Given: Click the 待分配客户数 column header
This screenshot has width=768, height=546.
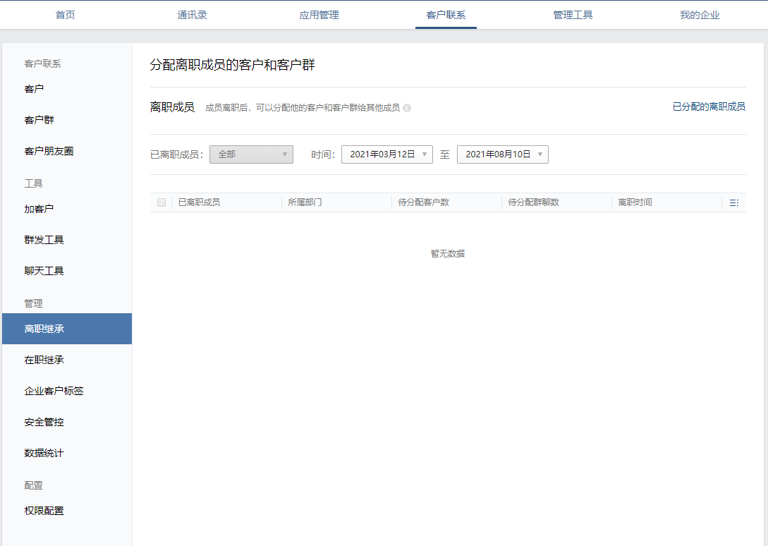Looking at the screenshot, I should pos(423,202).
